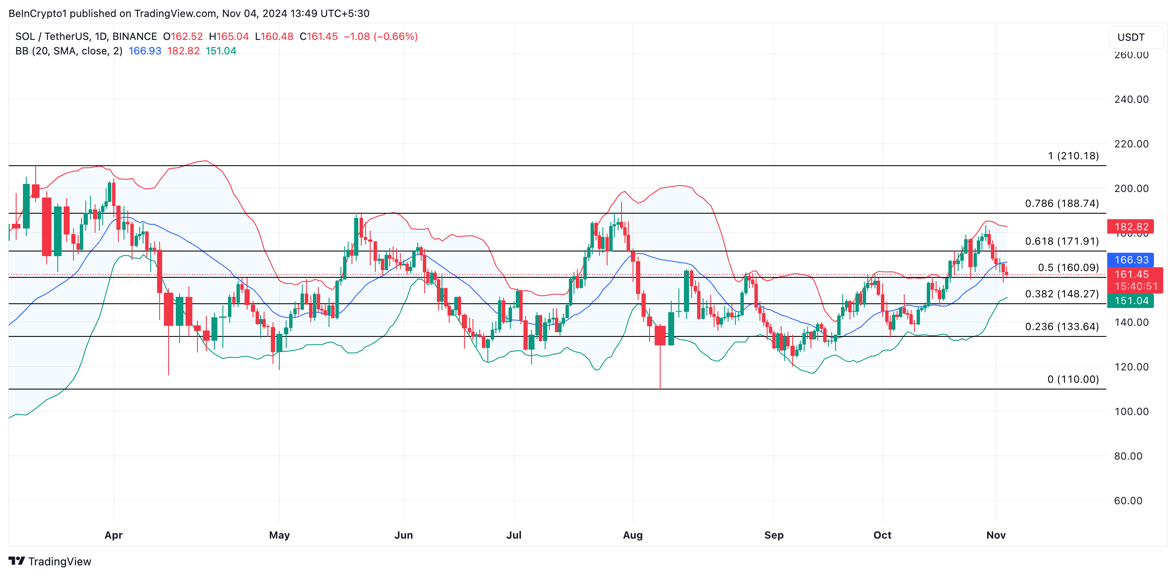Screen dimensions: 1176x576
Task: Click the 0.786 (188.74) Fibonacci level label
Action: [x=1061, y=203]
